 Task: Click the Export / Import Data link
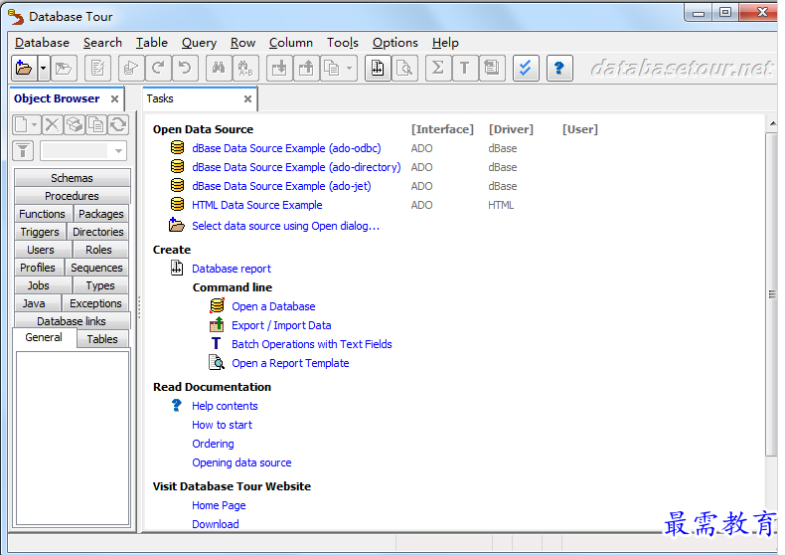pos(281,325)
